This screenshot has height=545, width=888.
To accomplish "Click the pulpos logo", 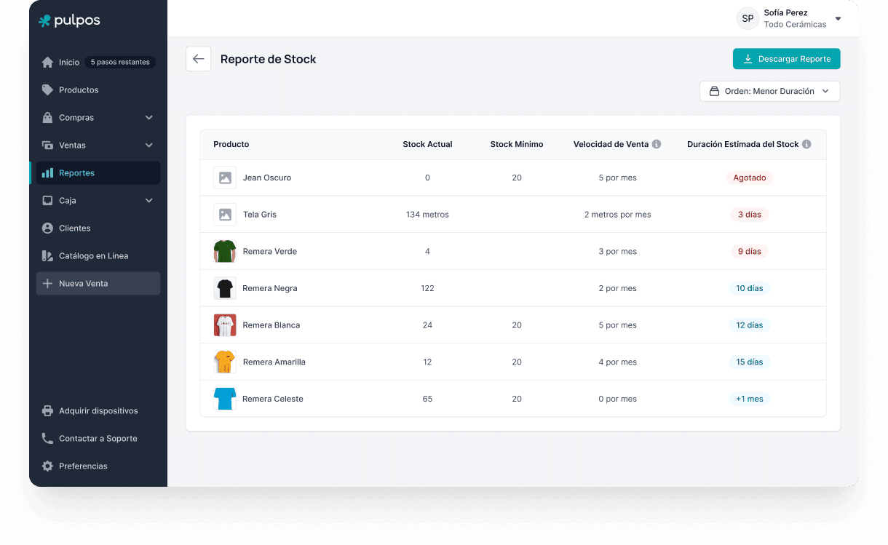I will tap(69, 21).
